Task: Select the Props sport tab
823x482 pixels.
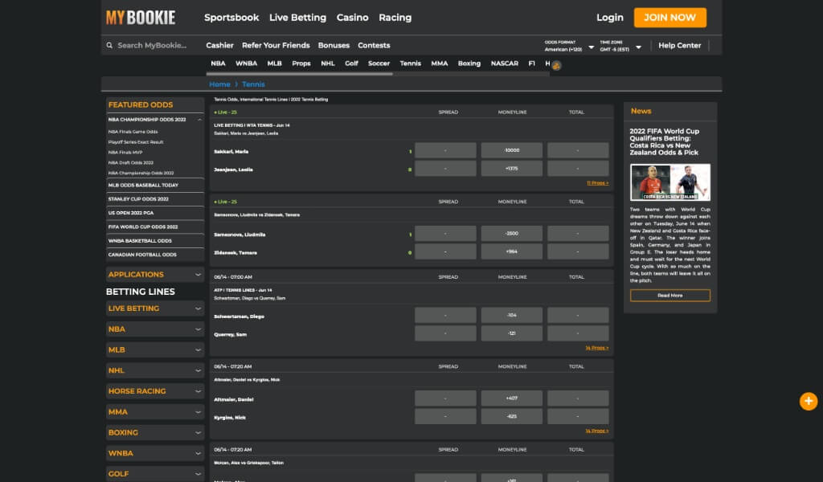Action: (301, 63)
